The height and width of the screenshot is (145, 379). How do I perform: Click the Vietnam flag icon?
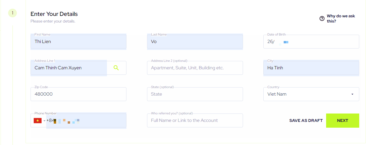pyautogui.click(x=38, y=120)
